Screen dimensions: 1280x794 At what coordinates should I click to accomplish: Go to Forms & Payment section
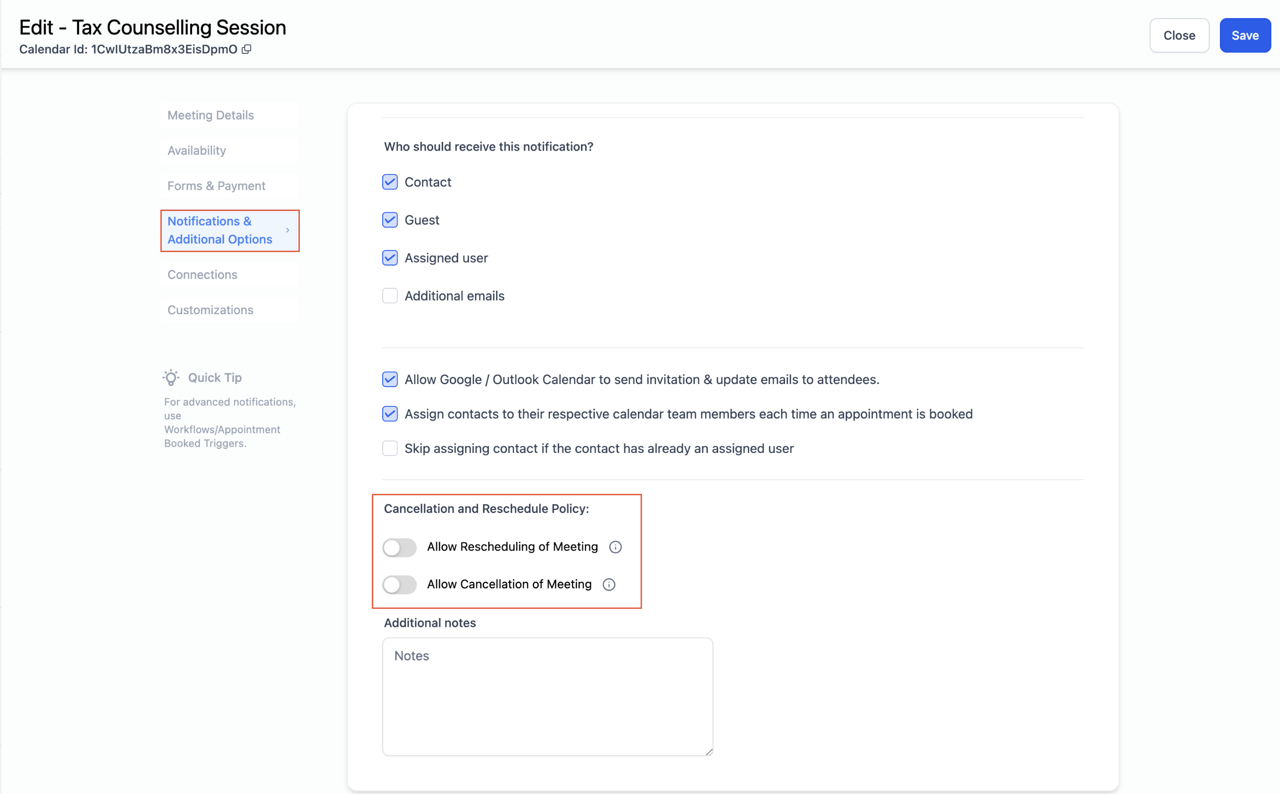(216, 186)
